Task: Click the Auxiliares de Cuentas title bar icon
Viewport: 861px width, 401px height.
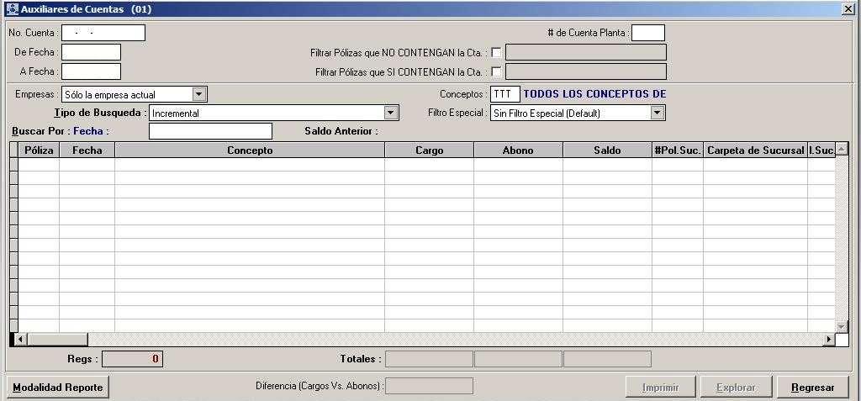Action: point(12,8)
